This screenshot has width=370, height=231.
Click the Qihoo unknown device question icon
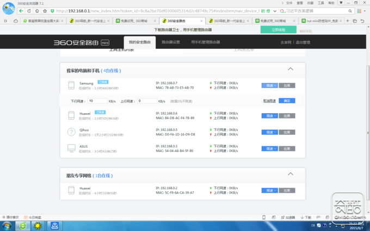[x=71, y=132]
